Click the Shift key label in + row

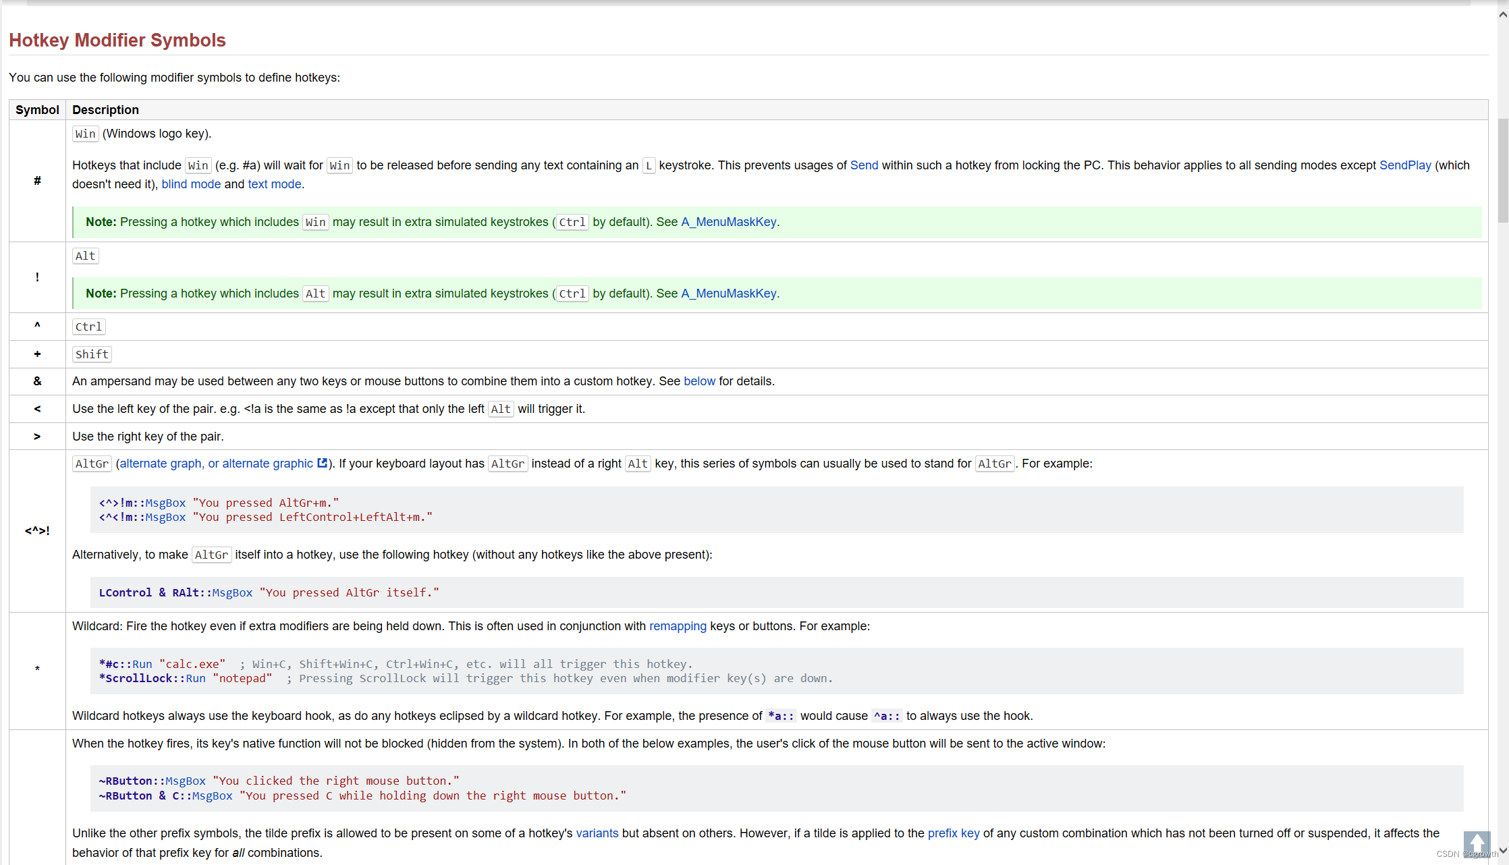point(92,354)
